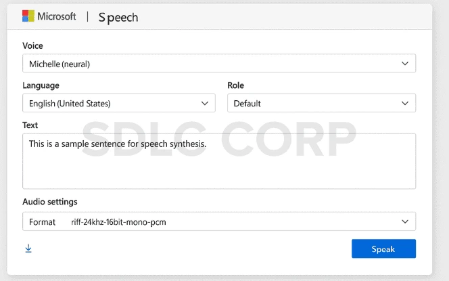This screenshot has height=281, width=449.
Task: Click inside the Text input area
Action: tap(219, 161)
